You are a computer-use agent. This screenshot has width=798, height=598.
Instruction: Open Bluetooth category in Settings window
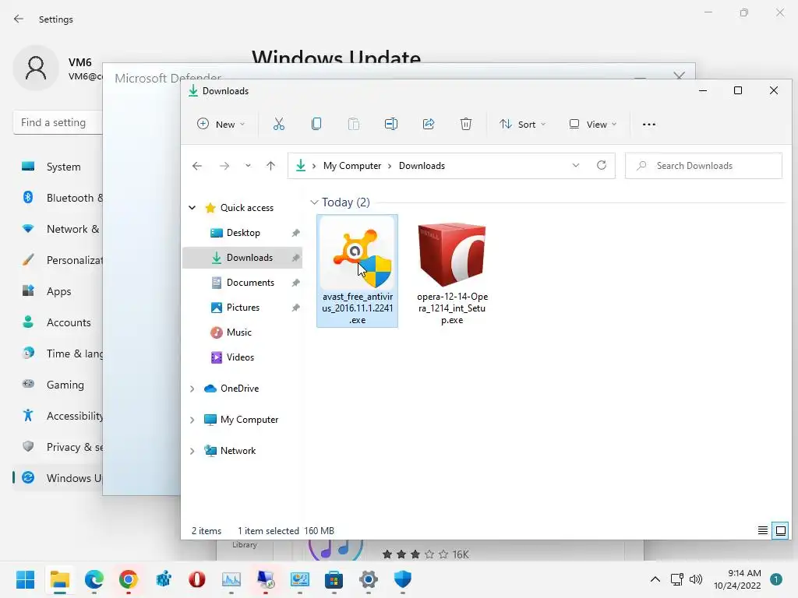click(58, 198)
